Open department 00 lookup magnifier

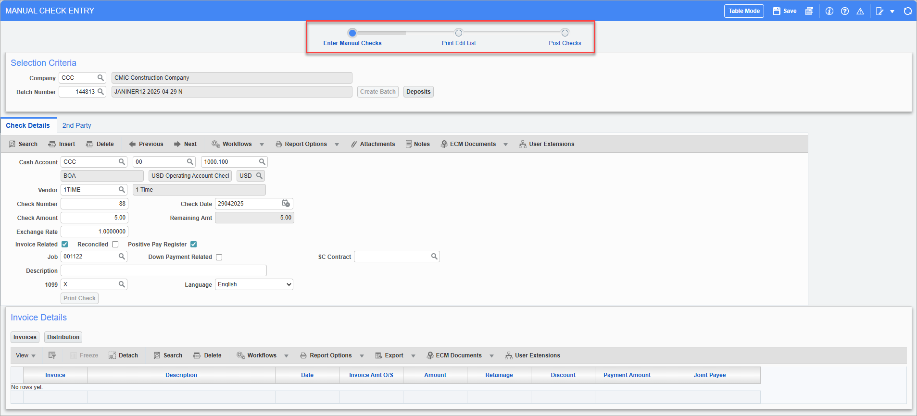point(190,162)
